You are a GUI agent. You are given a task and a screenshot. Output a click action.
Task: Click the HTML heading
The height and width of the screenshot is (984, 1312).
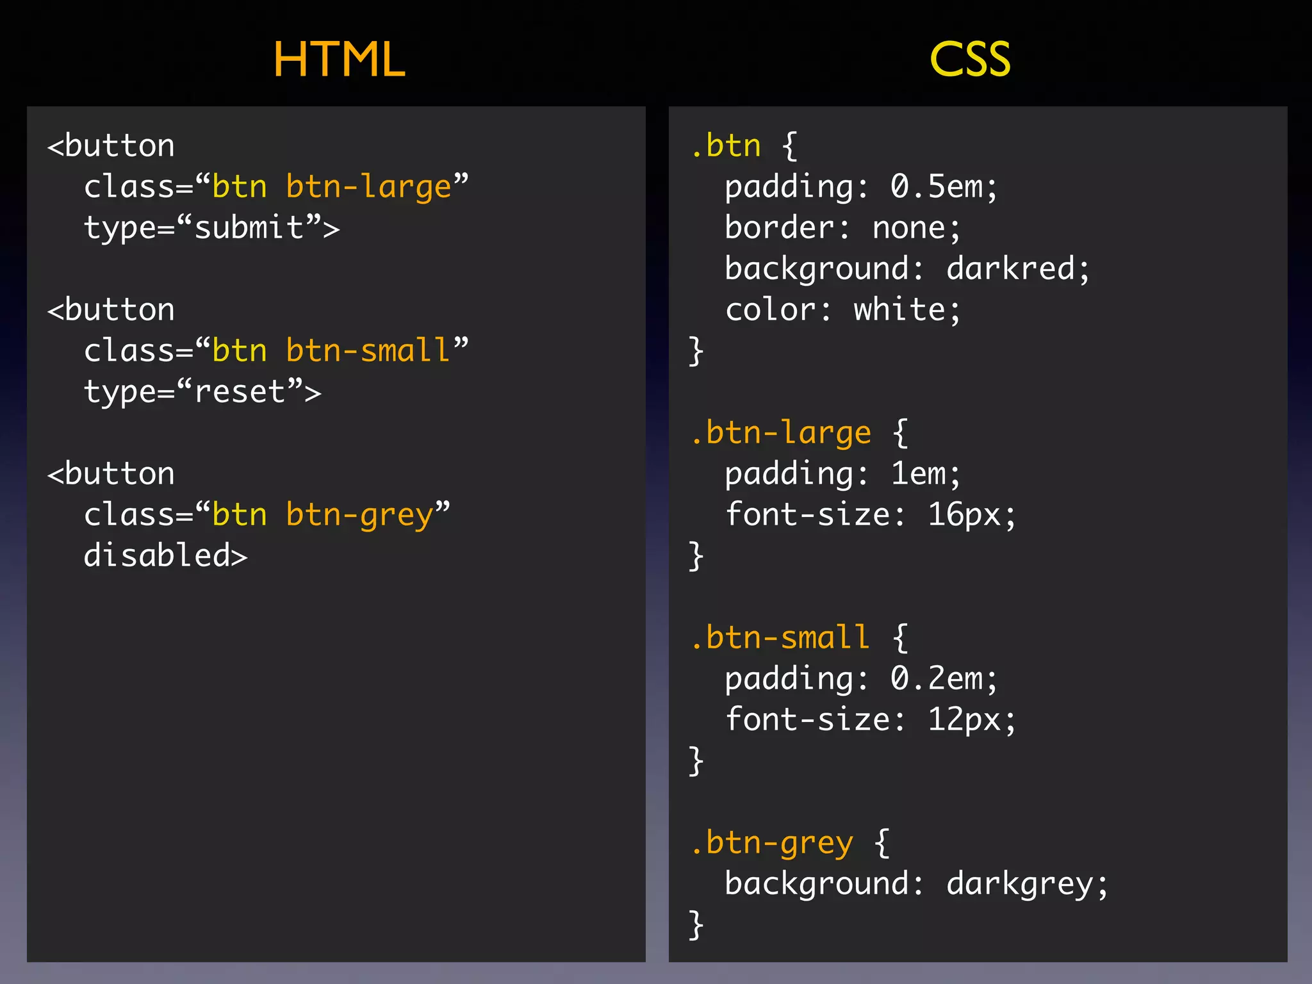pos(339,60)
